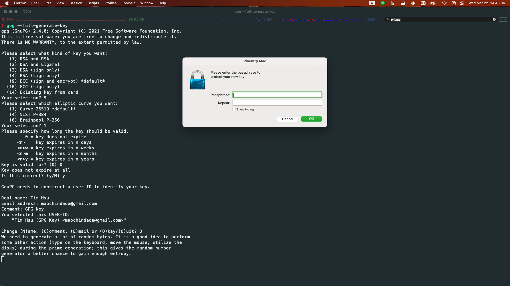Viewport: 510px width, 286px height.
Task: Open the battery status menu
Action: point(433,3)
